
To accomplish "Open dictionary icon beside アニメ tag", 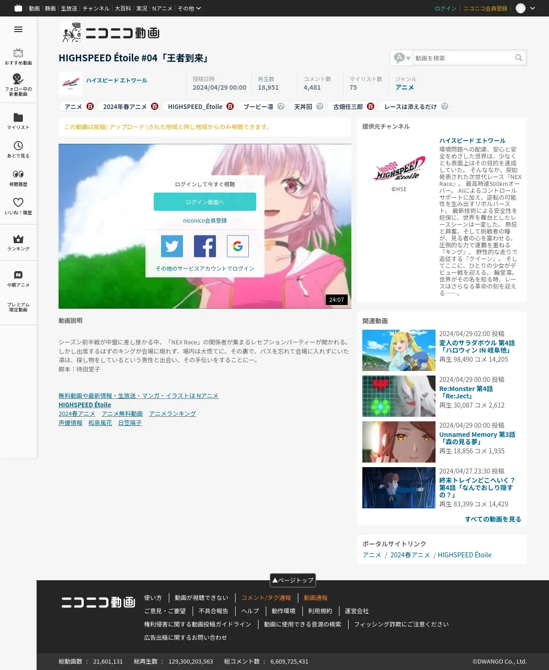I will (90, 106).
